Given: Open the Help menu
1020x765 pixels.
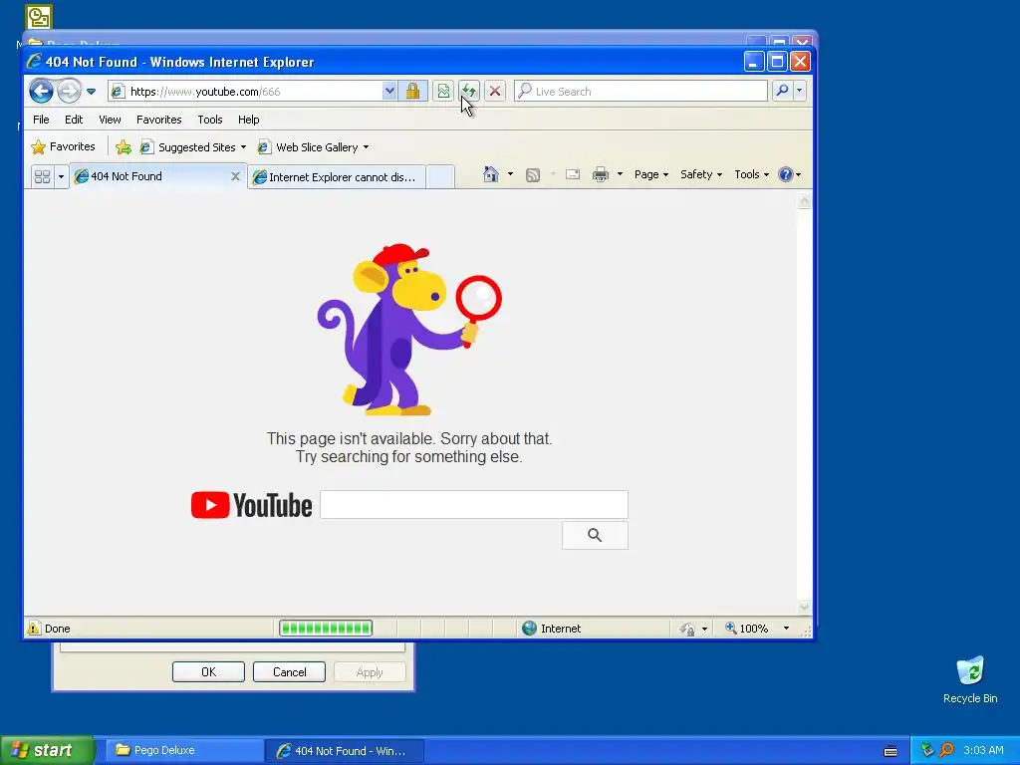Looking at the screenshot, I should coord(248,120).
